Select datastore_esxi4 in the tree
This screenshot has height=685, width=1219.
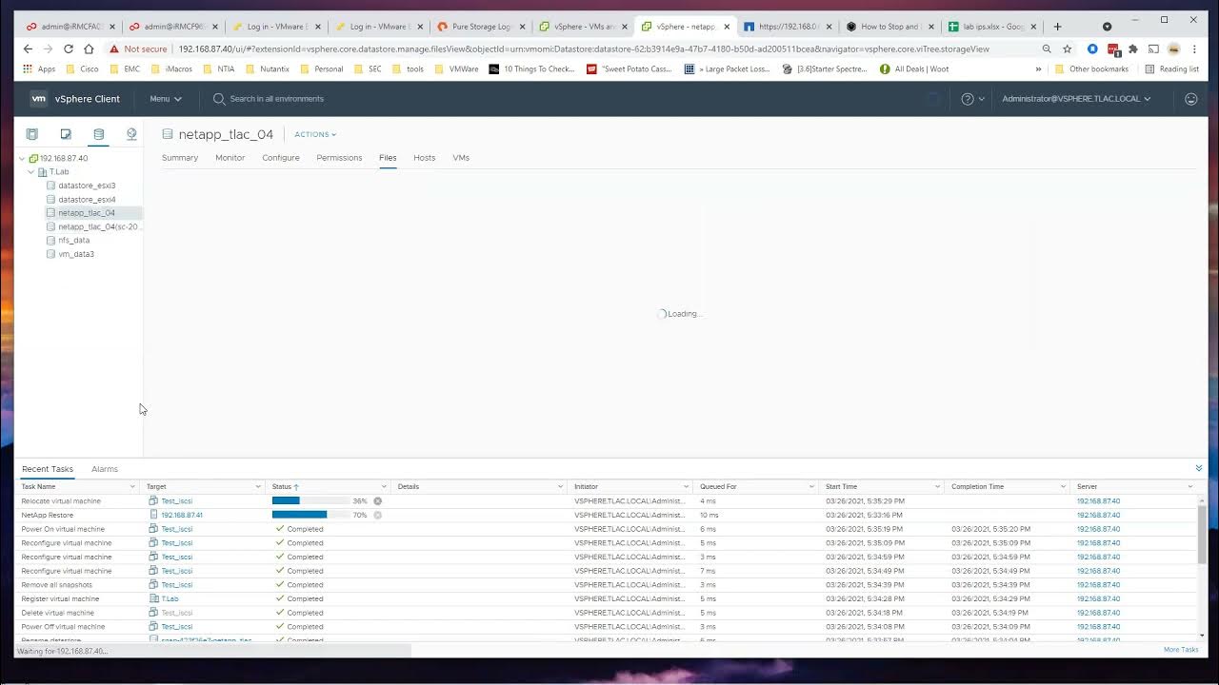point(87,200)
